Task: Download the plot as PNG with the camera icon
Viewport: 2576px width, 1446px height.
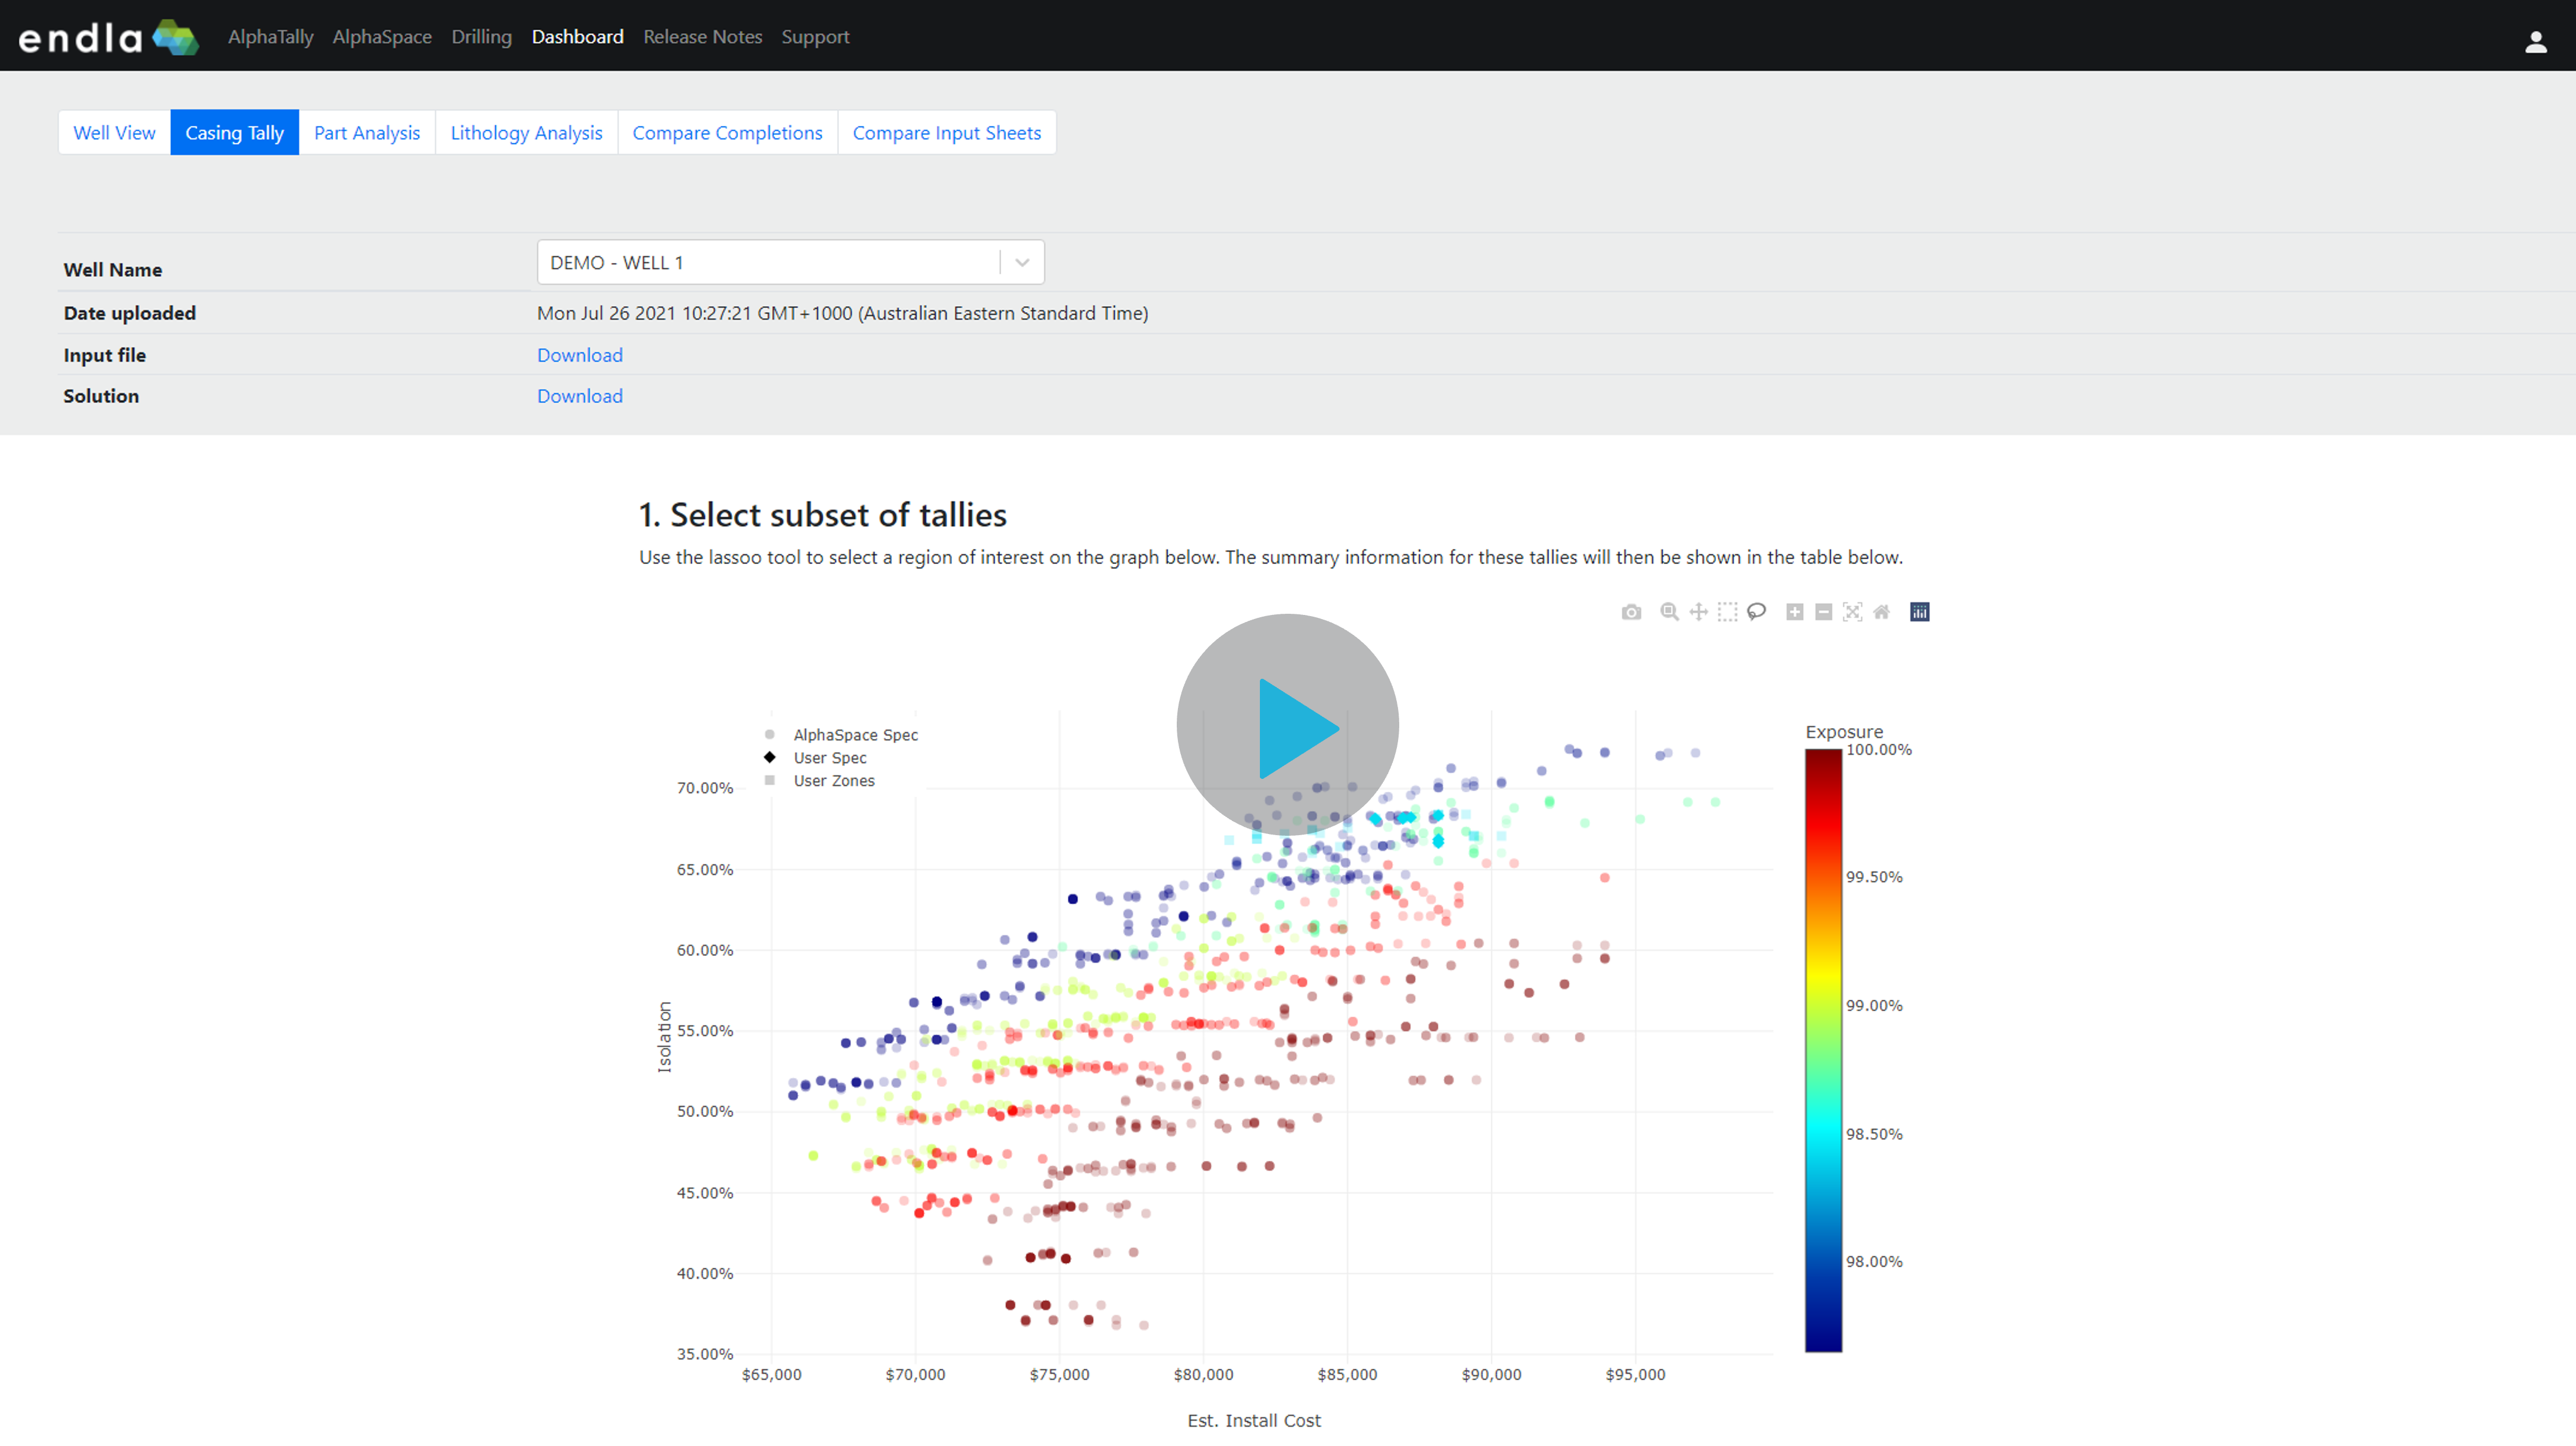Action: tap(1631, 611)
